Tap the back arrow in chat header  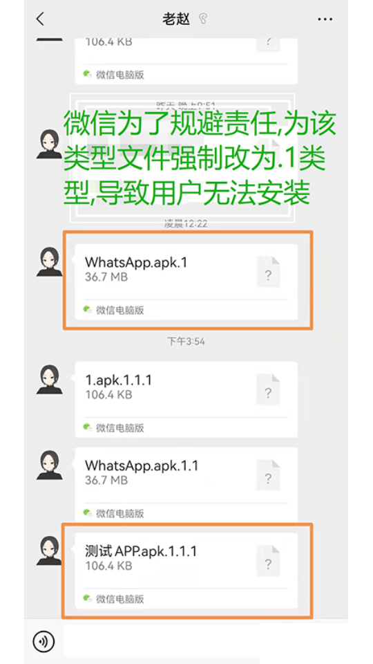coord(40,19)
